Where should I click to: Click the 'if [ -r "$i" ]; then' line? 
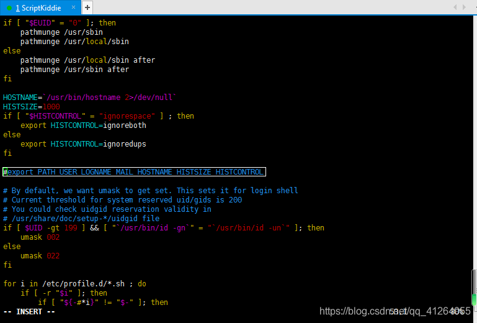[64, 293]
